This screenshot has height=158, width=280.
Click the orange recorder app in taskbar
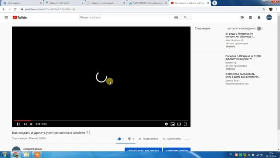click(x=37, y=154)
